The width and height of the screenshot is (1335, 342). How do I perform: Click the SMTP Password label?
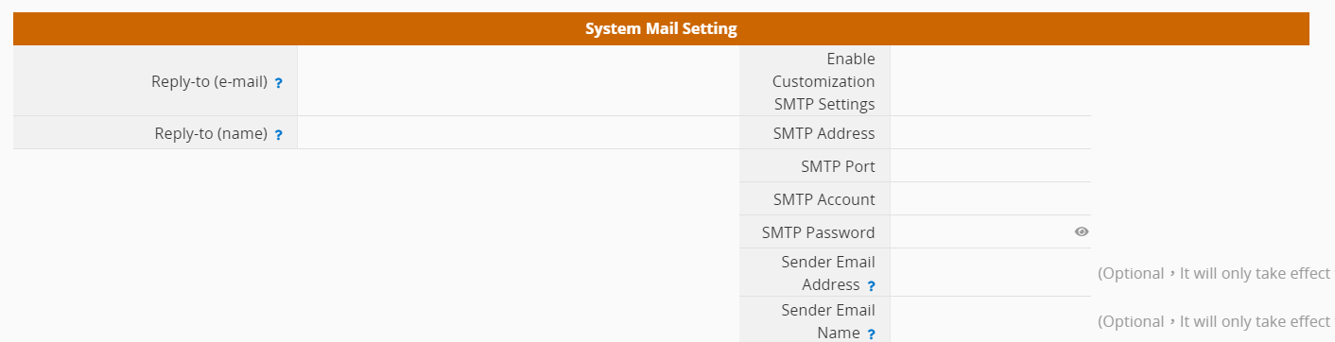click(818, 232)
